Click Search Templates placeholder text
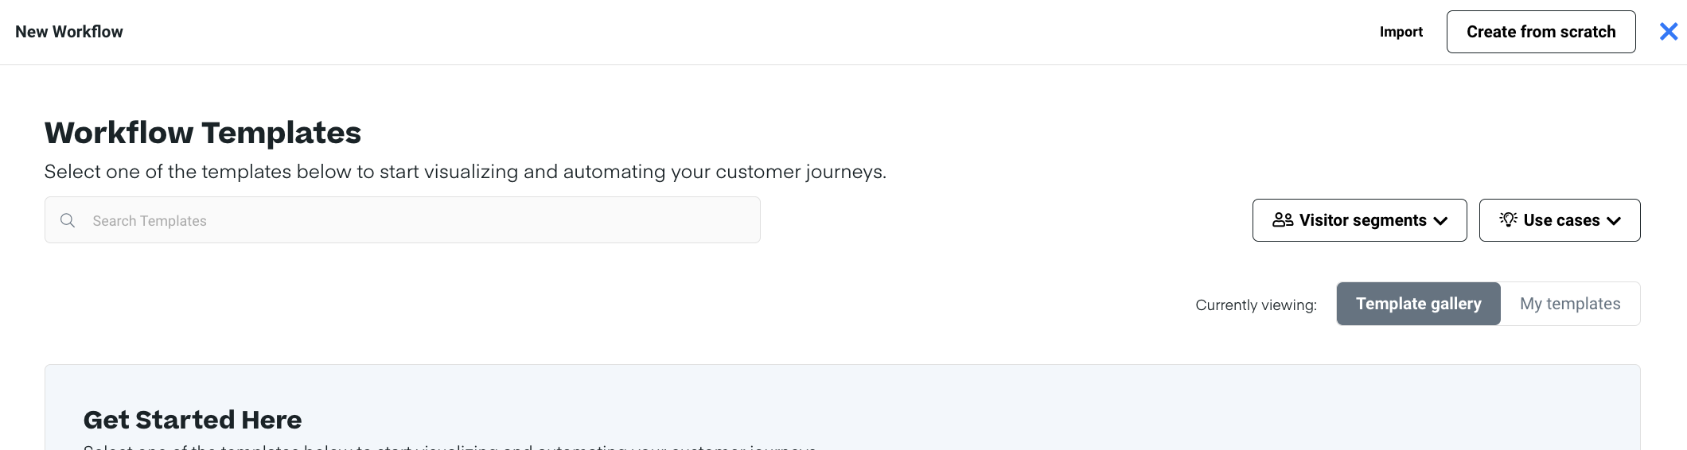Screen dimensions: 1687x450 [x=150, y=221]
